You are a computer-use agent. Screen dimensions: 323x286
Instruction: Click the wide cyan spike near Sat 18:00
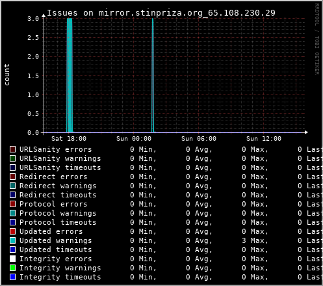coord(70,76)
